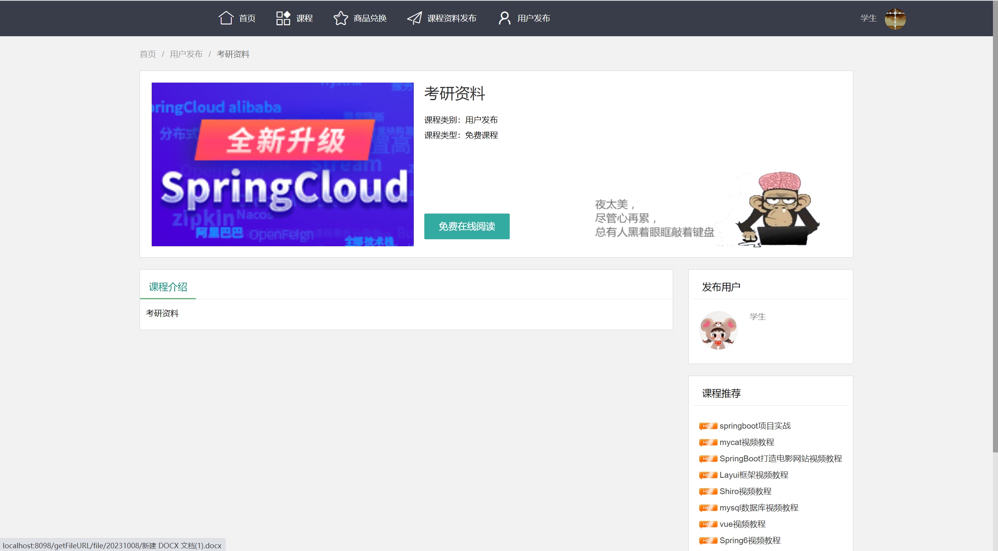
Task: Click the publisher's cartoon mouse-girl avatar
Action: tap(718, 330)
